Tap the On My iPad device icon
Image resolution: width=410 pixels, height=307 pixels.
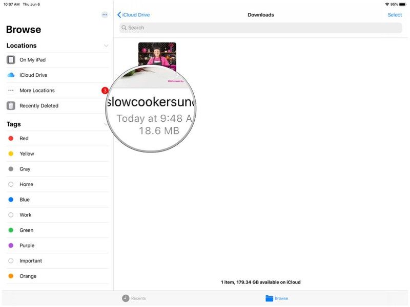tap(11, 60)
